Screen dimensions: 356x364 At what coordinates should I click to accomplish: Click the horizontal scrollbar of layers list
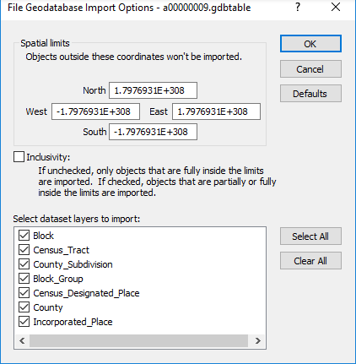pyautogui.click(x=138, y=341)
